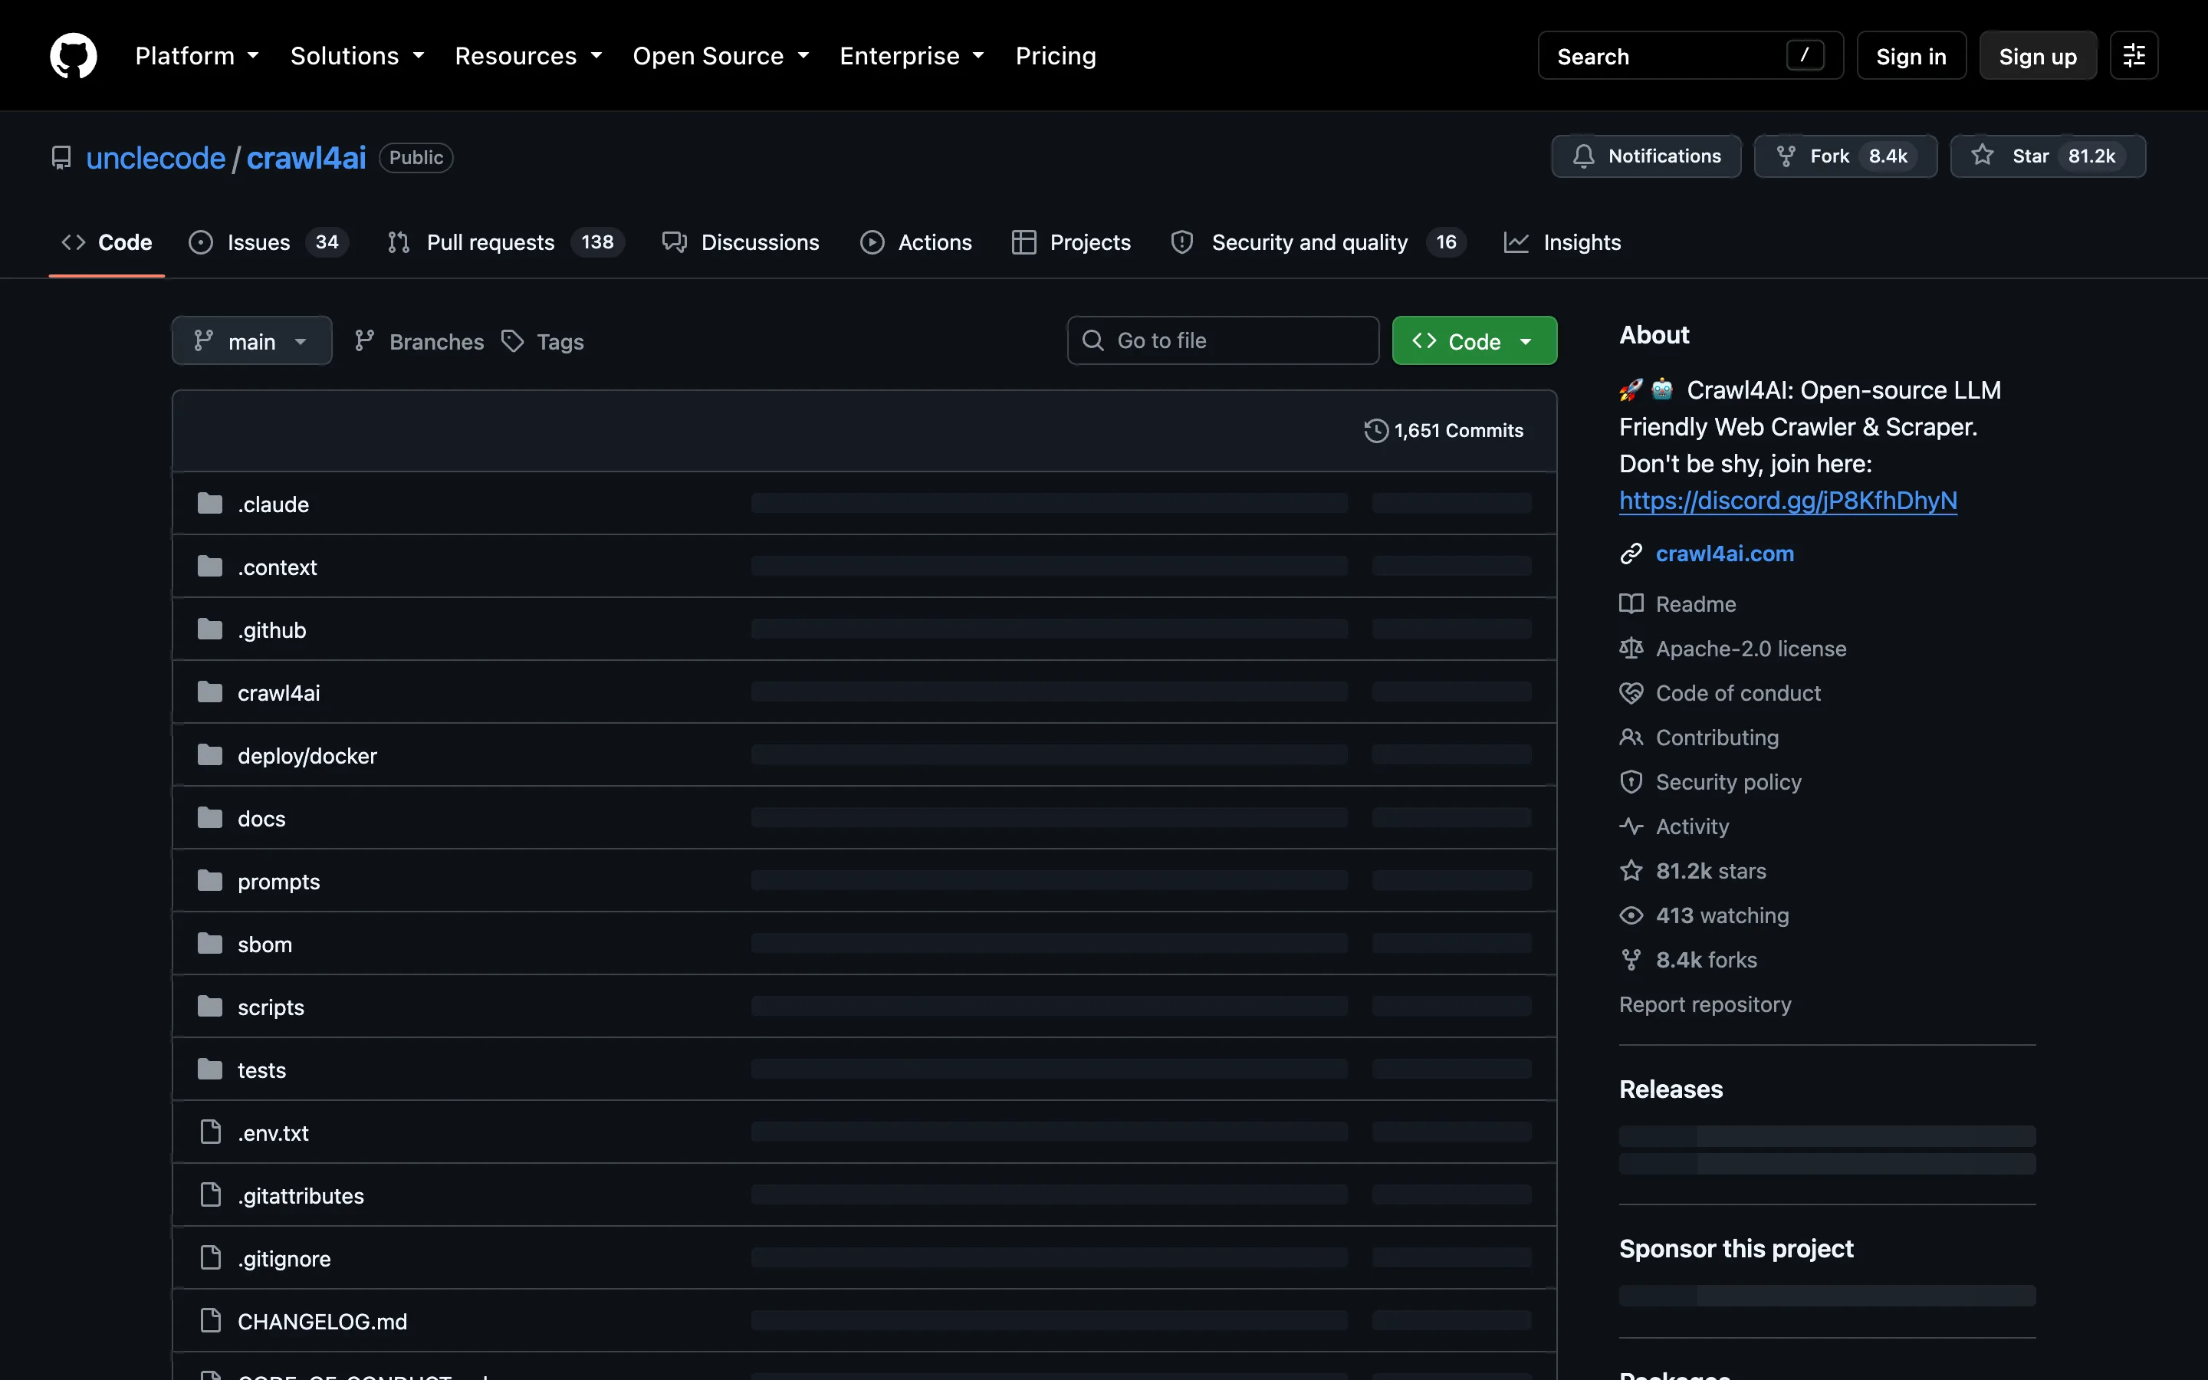Expand the Resources menu
This screenshot has height=1380, width=2208.
(x=529, y=56)
